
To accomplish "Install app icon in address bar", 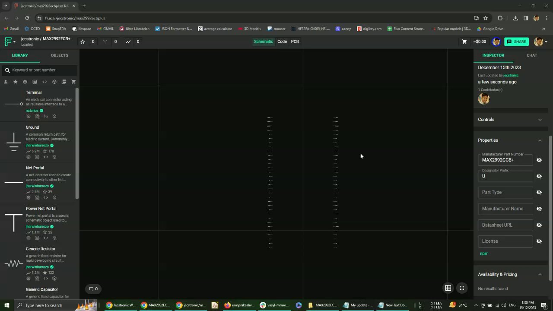I will [476, 18].
